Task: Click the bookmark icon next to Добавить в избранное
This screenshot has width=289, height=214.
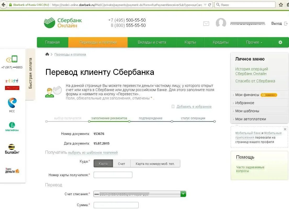Action: coord(173,107)
